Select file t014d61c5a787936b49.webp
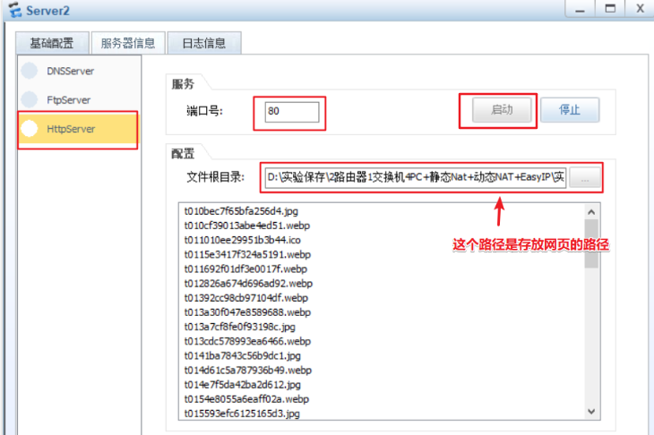The width and height of the screenshot is (654, 435). click(x=248, y=370)
